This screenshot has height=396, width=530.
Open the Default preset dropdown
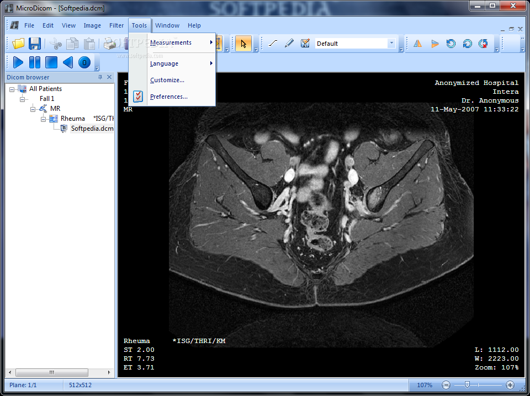tap(391, 43)
